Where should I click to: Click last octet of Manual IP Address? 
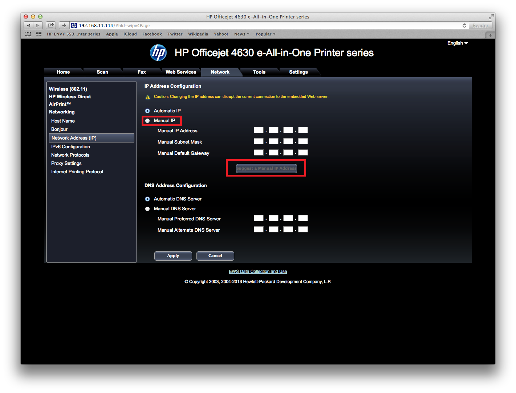(x=303, y=130)
